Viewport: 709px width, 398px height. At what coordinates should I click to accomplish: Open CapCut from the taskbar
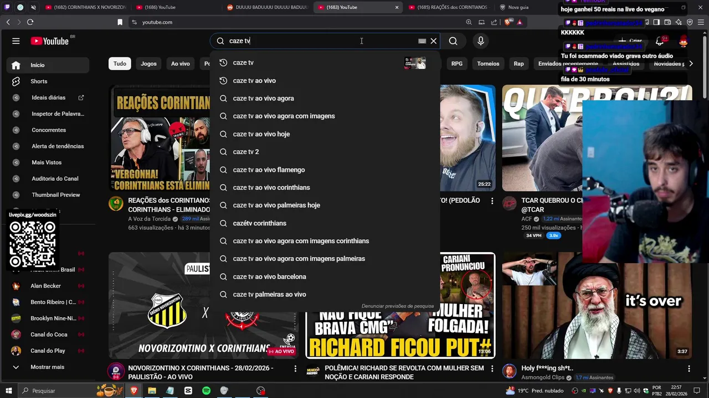pyautogui.click(x=188, y=391)
